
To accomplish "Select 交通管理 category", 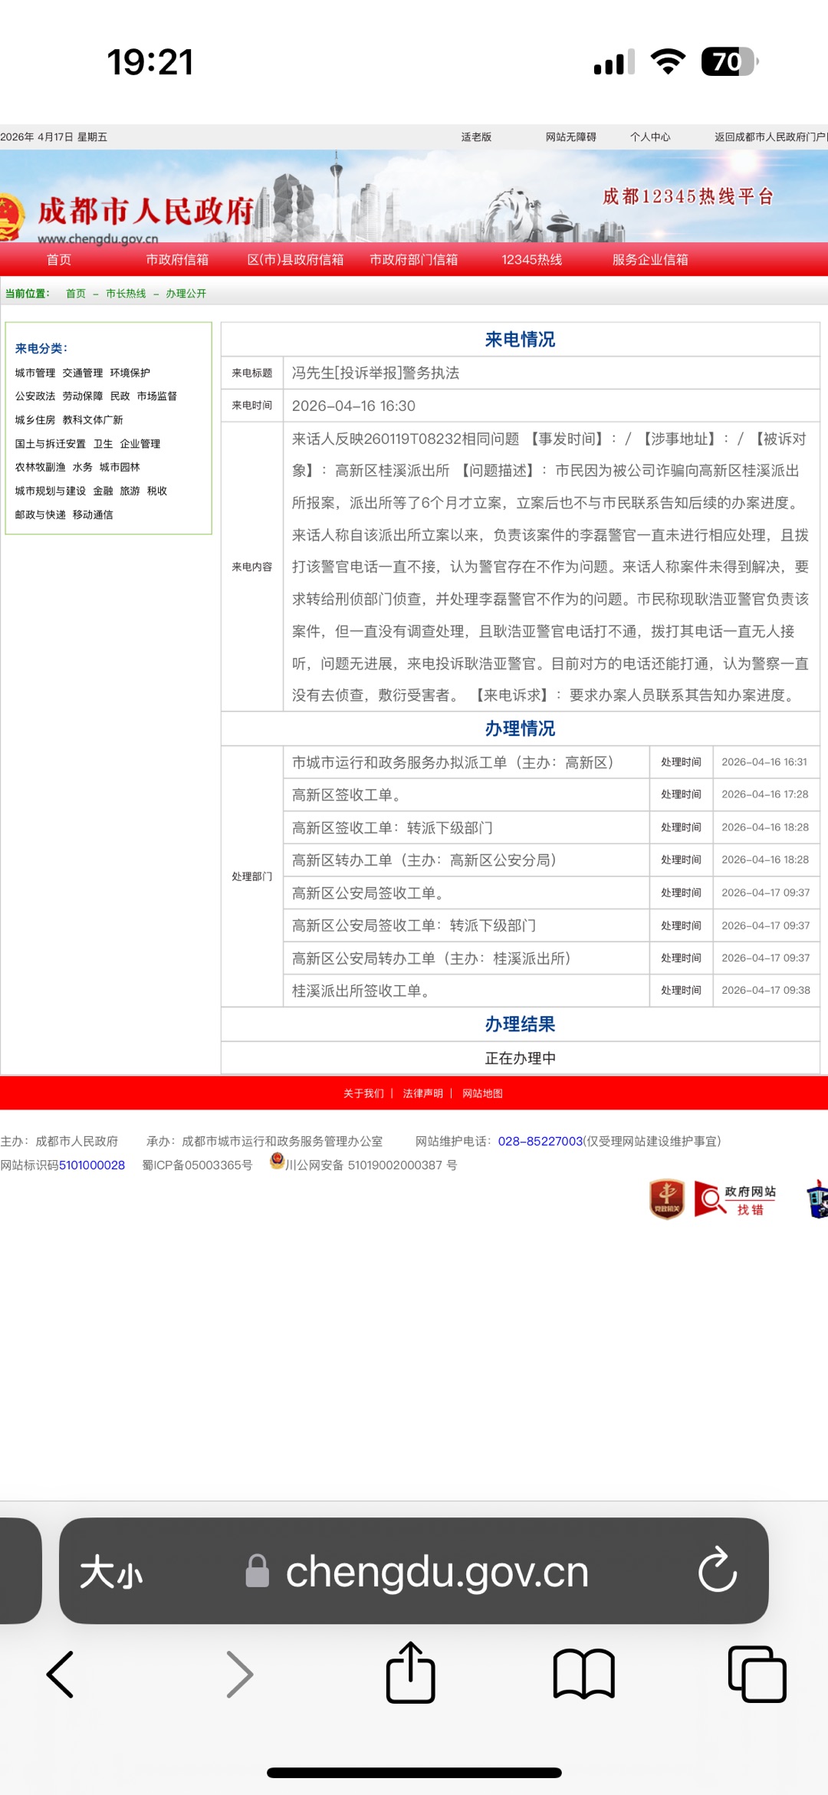I will pyautogui.click(x=83, y=373).
